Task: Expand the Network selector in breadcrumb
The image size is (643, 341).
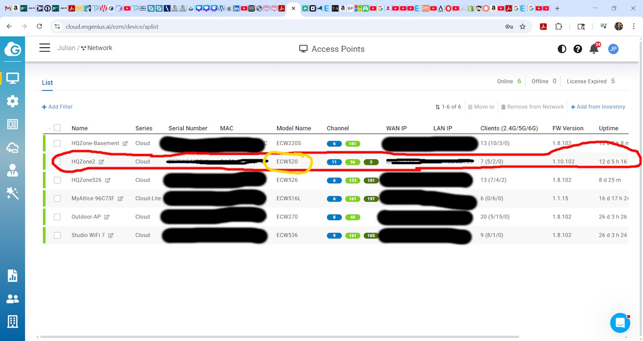Action: click(96, 48)
